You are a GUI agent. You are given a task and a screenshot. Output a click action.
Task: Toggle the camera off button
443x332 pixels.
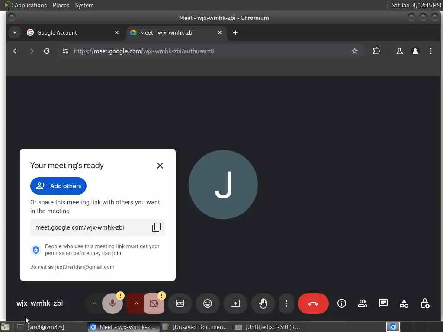[154, 303]
